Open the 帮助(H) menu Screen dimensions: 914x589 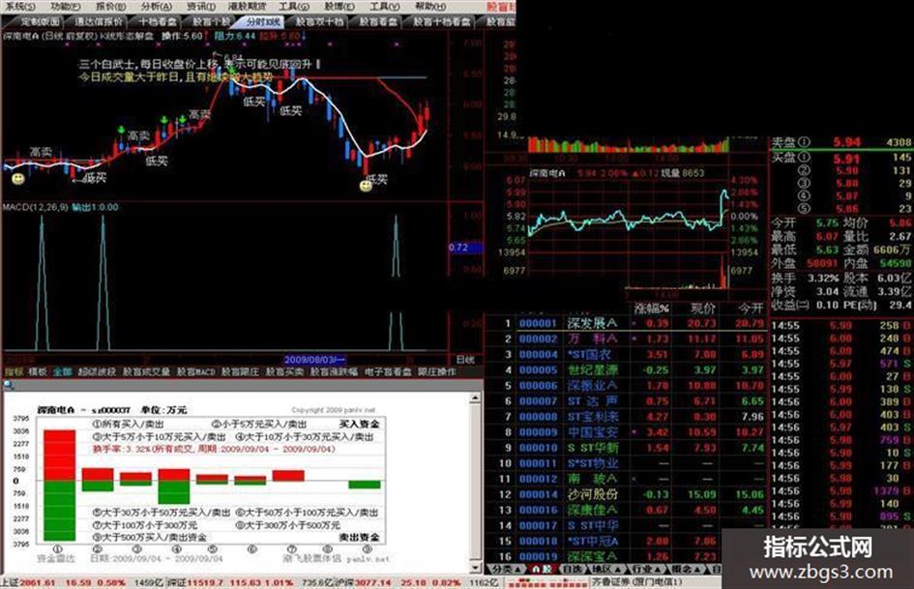(x=430, y=7)
